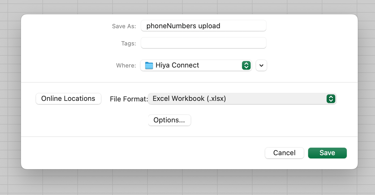Click 'Excel Workbook (.xlsx)' format text
Screen dimensions: 375x195
tap(189, 99)
